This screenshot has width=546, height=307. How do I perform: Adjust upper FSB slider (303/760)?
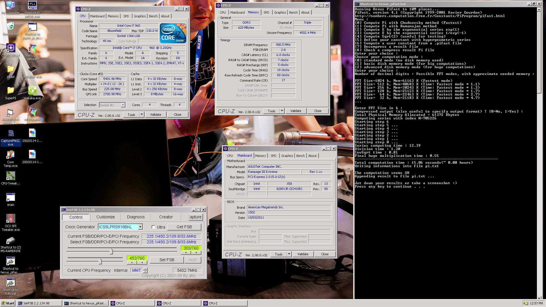111,251
